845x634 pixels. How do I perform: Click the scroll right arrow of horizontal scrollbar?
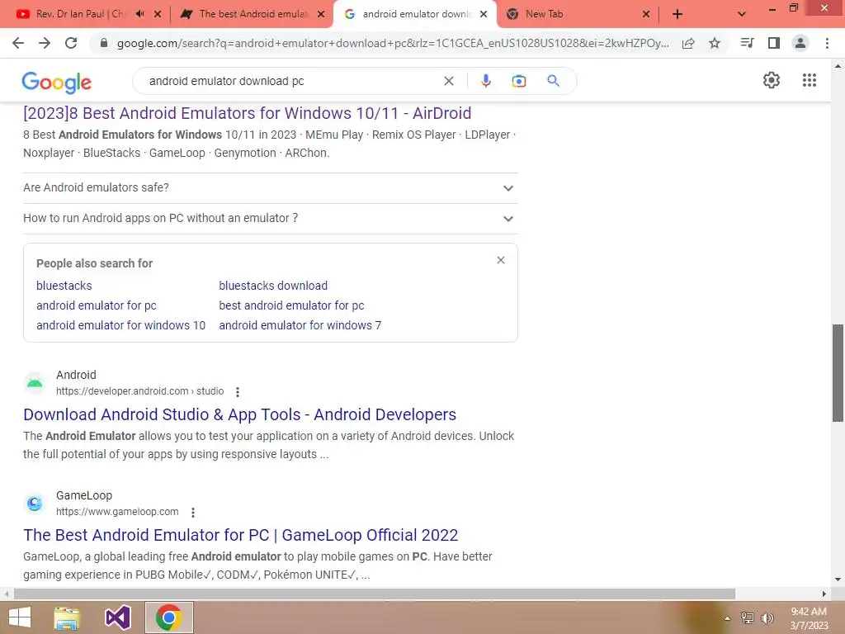824,594
